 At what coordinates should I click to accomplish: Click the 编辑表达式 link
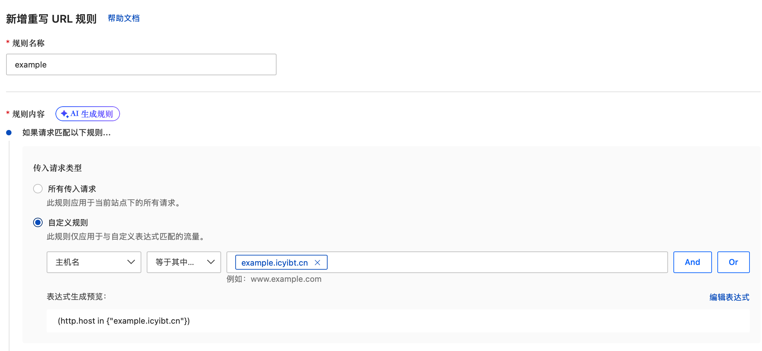pos(729,297)
